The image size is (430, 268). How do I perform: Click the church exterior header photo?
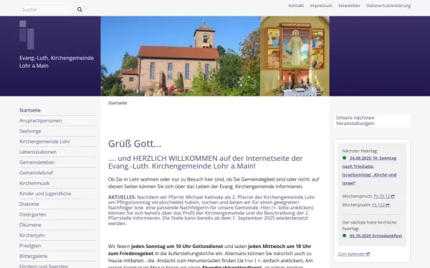point(180,56)
